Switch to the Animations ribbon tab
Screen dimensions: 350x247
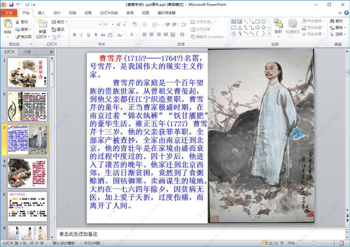coord(88,13)
